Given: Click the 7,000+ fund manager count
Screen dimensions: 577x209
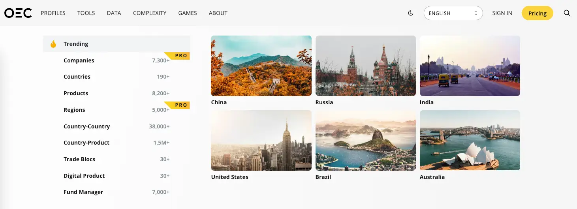Looking at the screenshot, I should pos(161,192).
